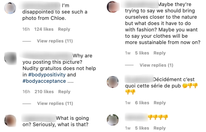The height and width of the screenshot is (132, 206).
Task: Open avatar of the "What is going on?" commenter
Action: click(10, 121)
